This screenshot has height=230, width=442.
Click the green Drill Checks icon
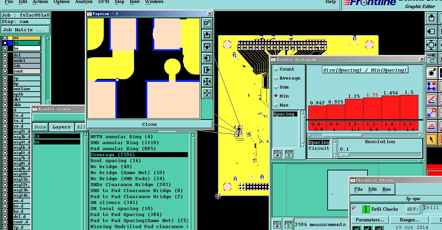tap(366, 209)
